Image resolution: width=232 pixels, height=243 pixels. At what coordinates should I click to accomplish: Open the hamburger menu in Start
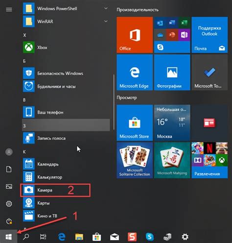(9, 9)
